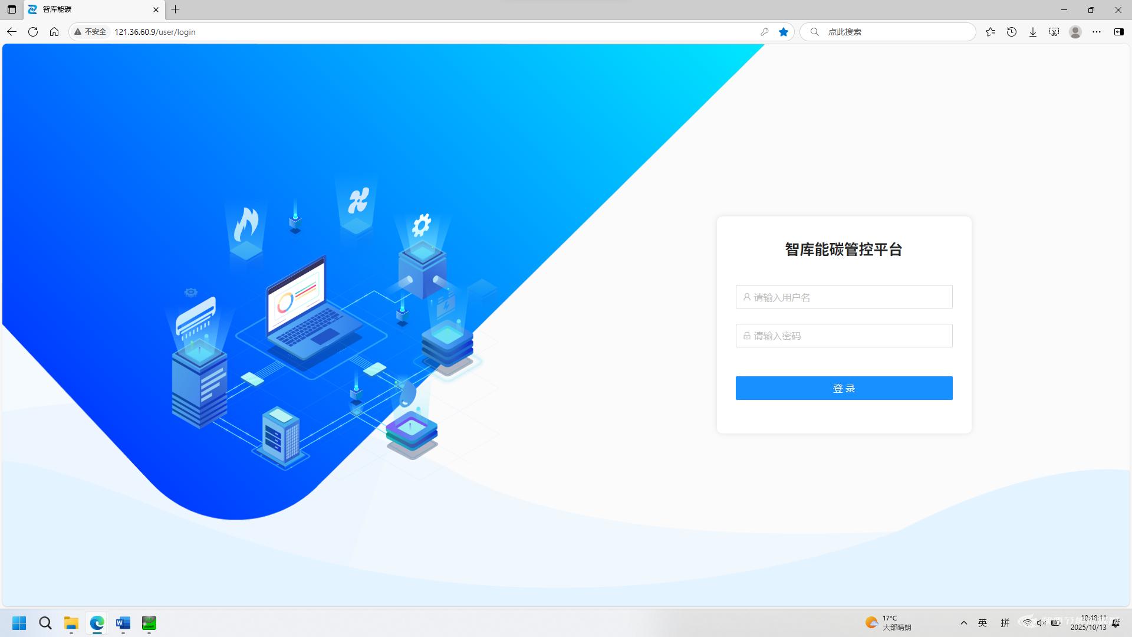The height and width of the screenshot is (637, 1132).
Task: Click the blue favorites star icon
Action: point(784,32)
